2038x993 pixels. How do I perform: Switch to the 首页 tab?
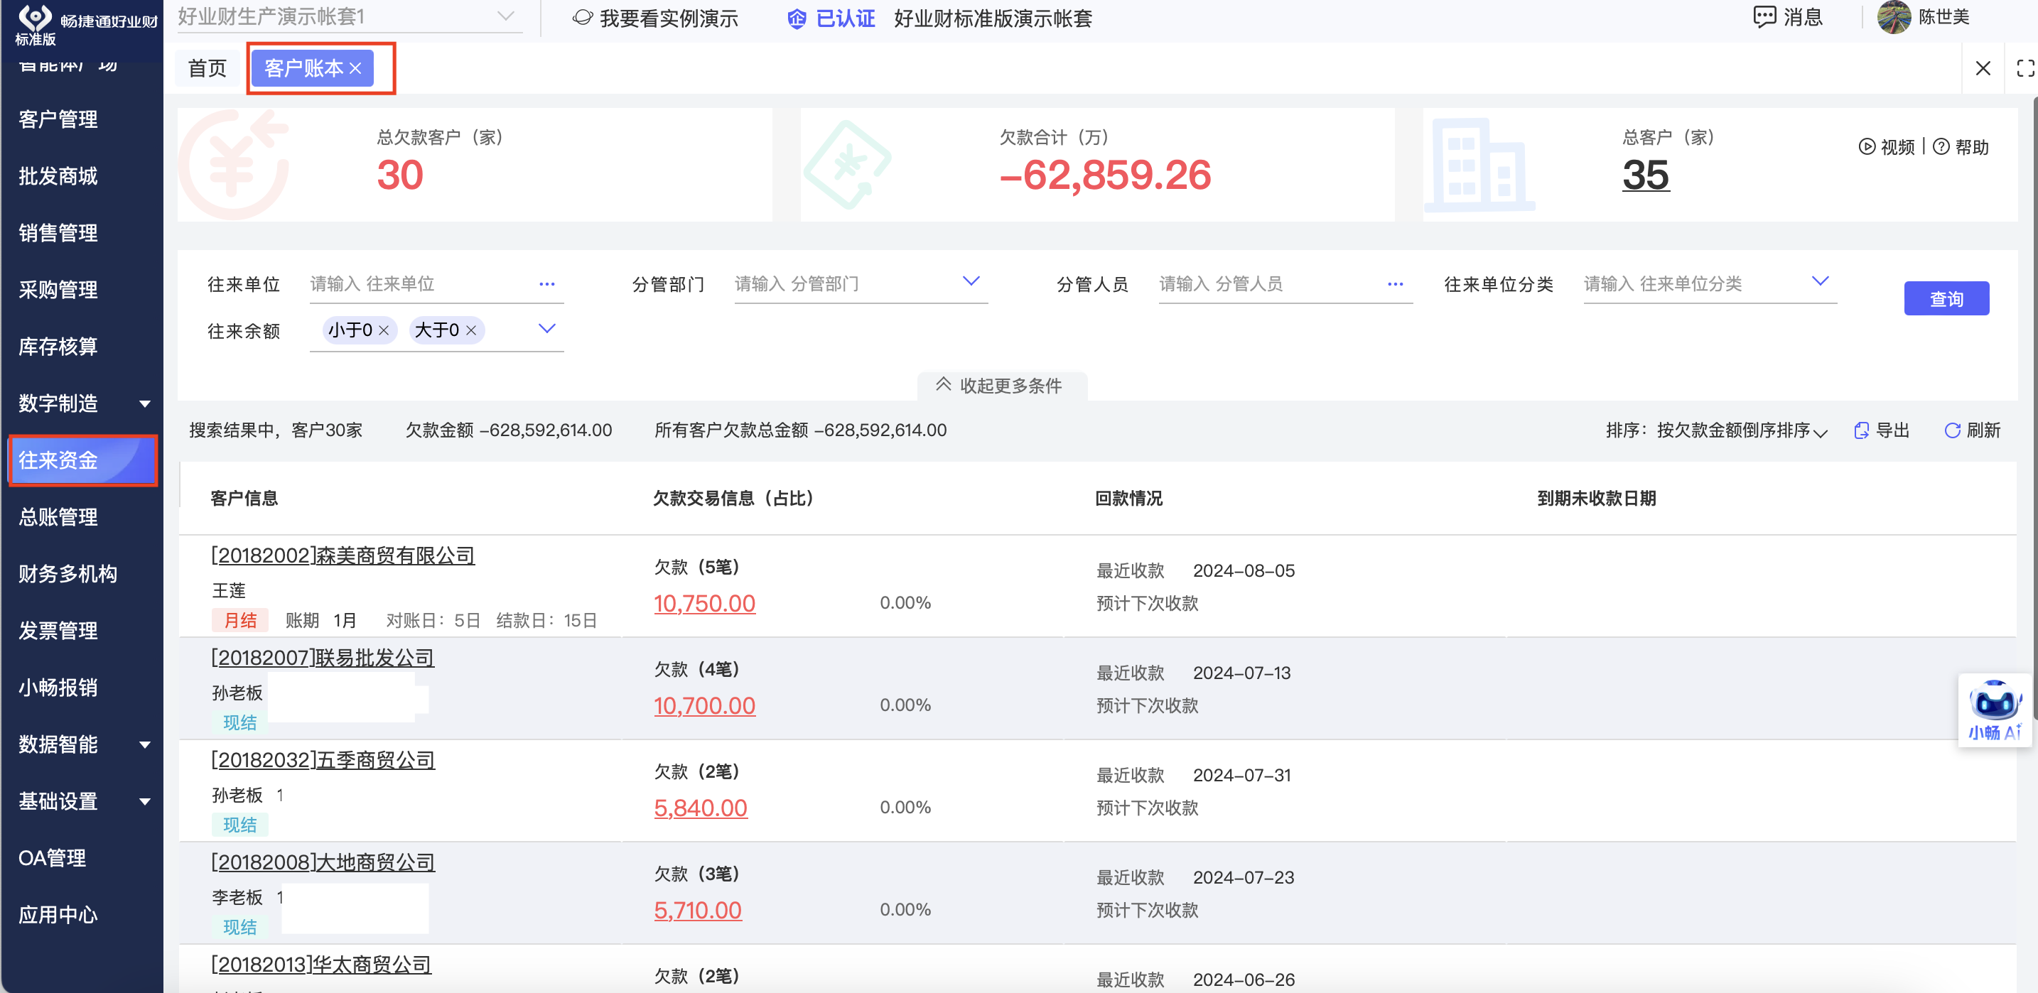coord(207,69)
